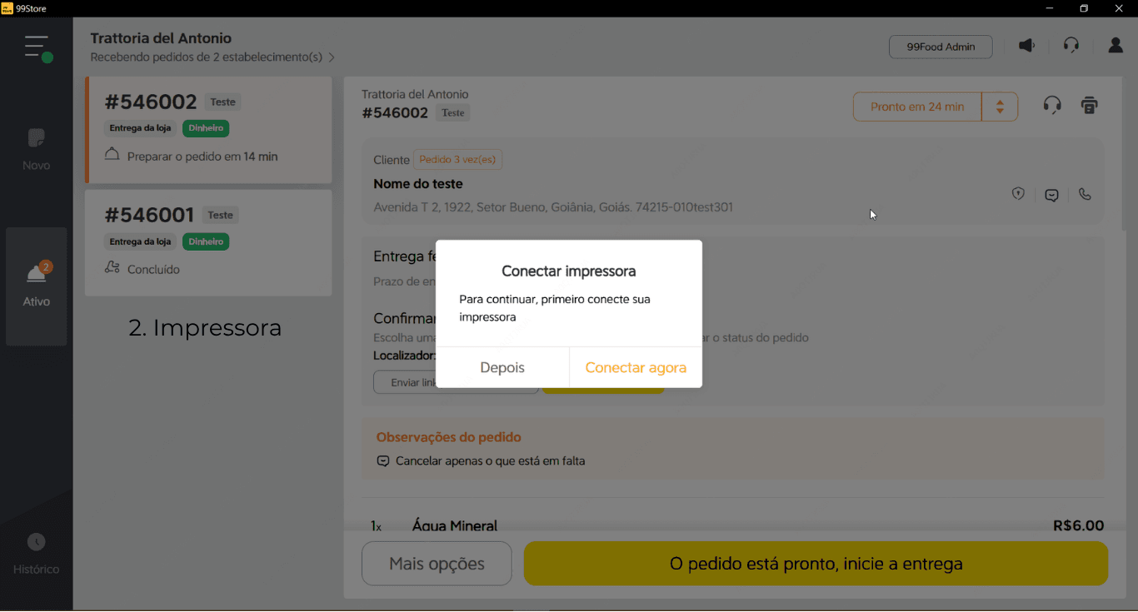The image size is (1138, 612).
Task: Switch to the Novo orders tab
Action: pyautogui.click(x=36, y=150)
